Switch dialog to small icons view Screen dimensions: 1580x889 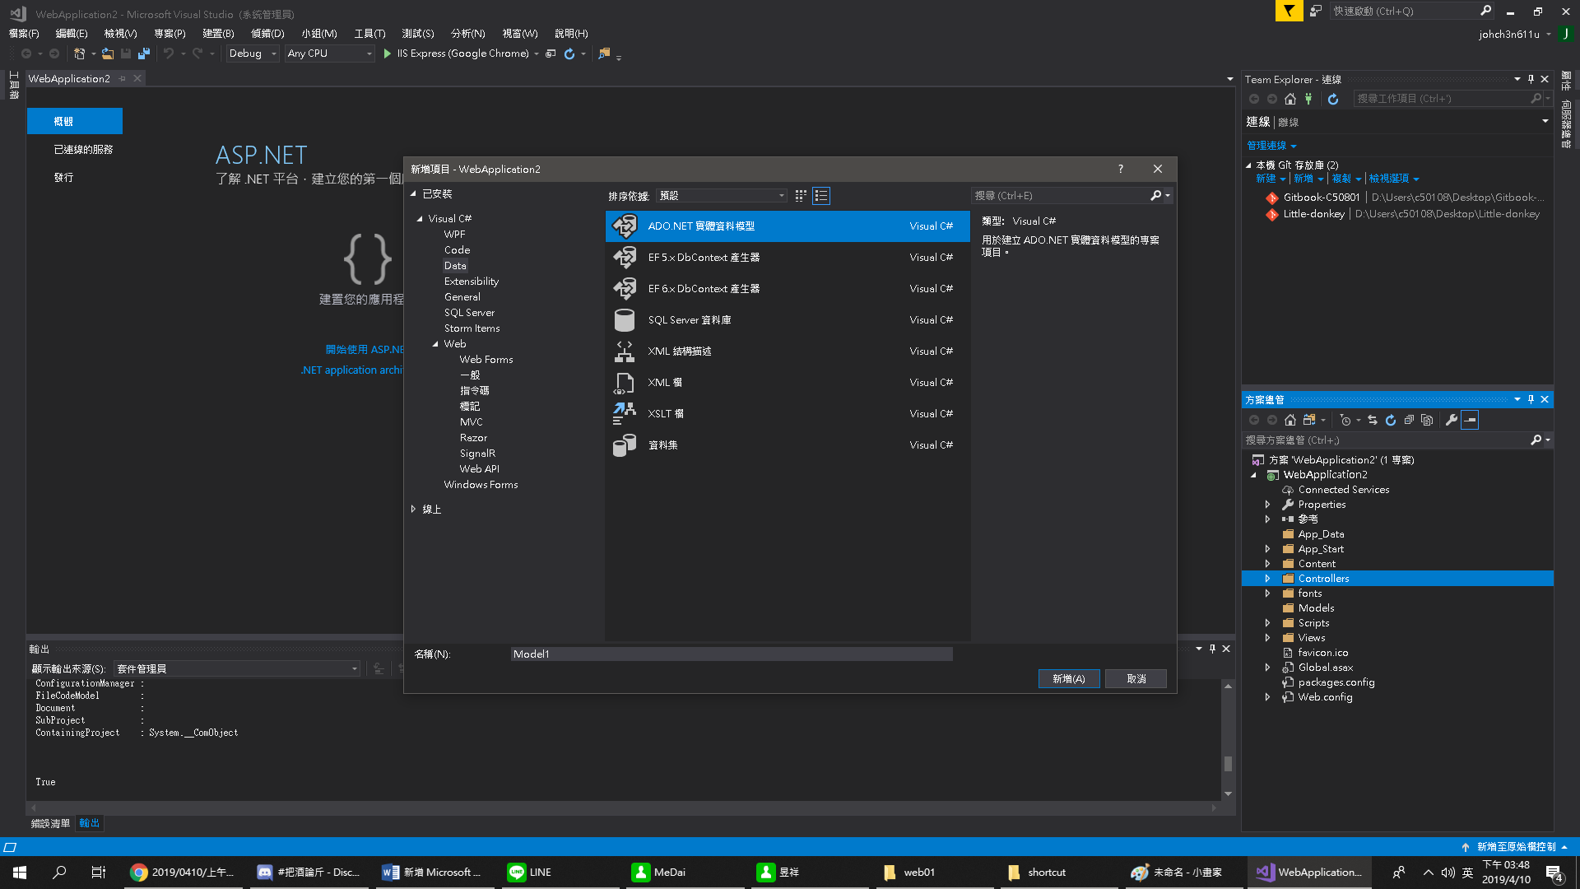pyautogui.click(x=801, y=196)
